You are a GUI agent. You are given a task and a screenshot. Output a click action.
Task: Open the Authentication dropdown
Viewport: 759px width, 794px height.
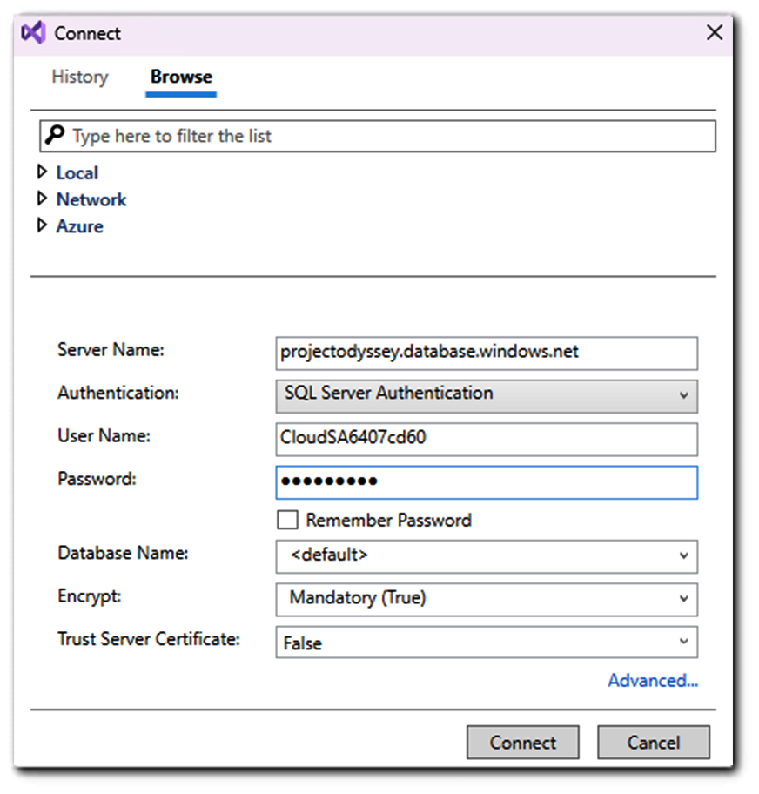[x=487, y=396]
